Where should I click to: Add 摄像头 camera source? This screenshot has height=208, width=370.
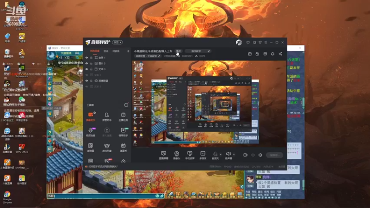[177, 155]
